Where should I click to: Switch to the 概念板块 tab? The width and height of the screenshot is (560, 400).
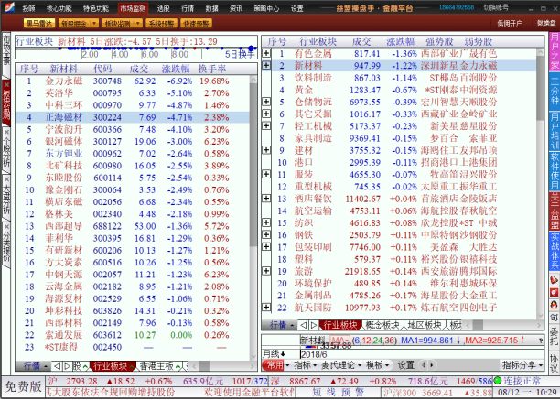point(382,325)
